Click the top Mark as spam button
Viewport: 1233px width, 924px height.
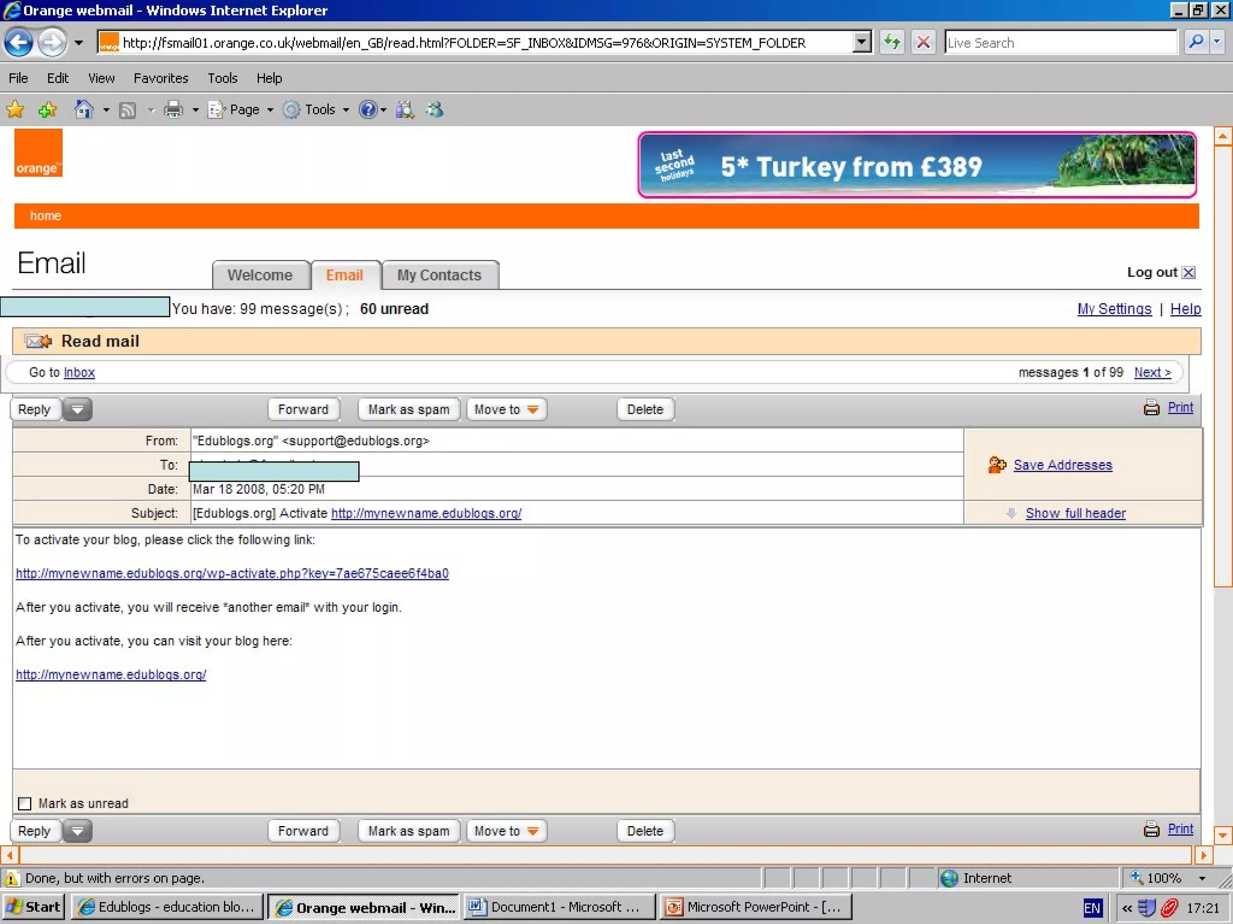409,410
